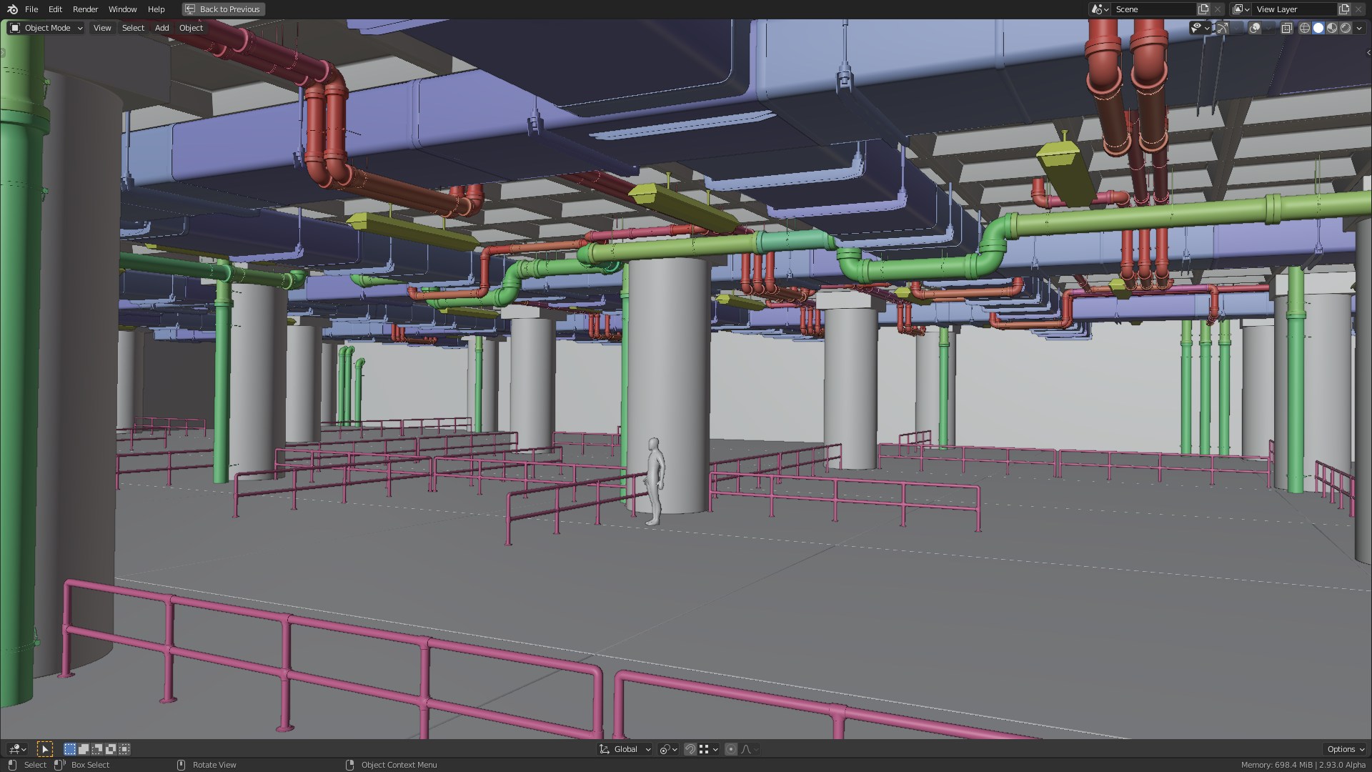
Task: Switch to wireframe viewport shading
Action: coord(1305,28)
